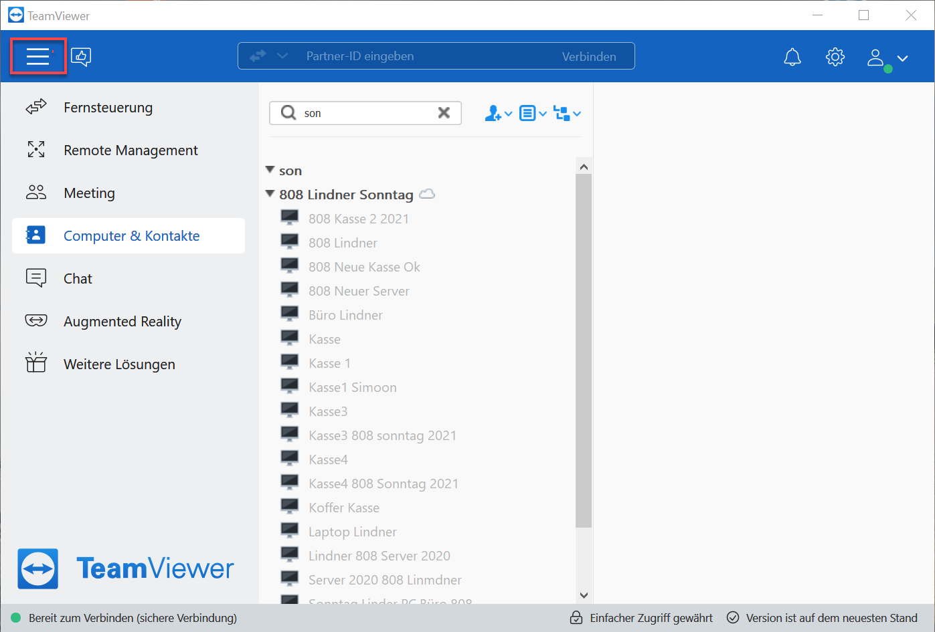The image size is (935, 632).
Task: Open the Chat section
Action: (x=78, y=279)
